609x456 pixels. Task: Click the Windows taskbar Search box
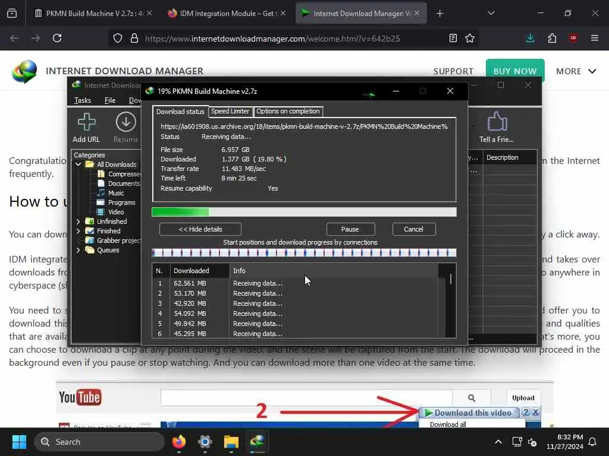click(99, 442)
